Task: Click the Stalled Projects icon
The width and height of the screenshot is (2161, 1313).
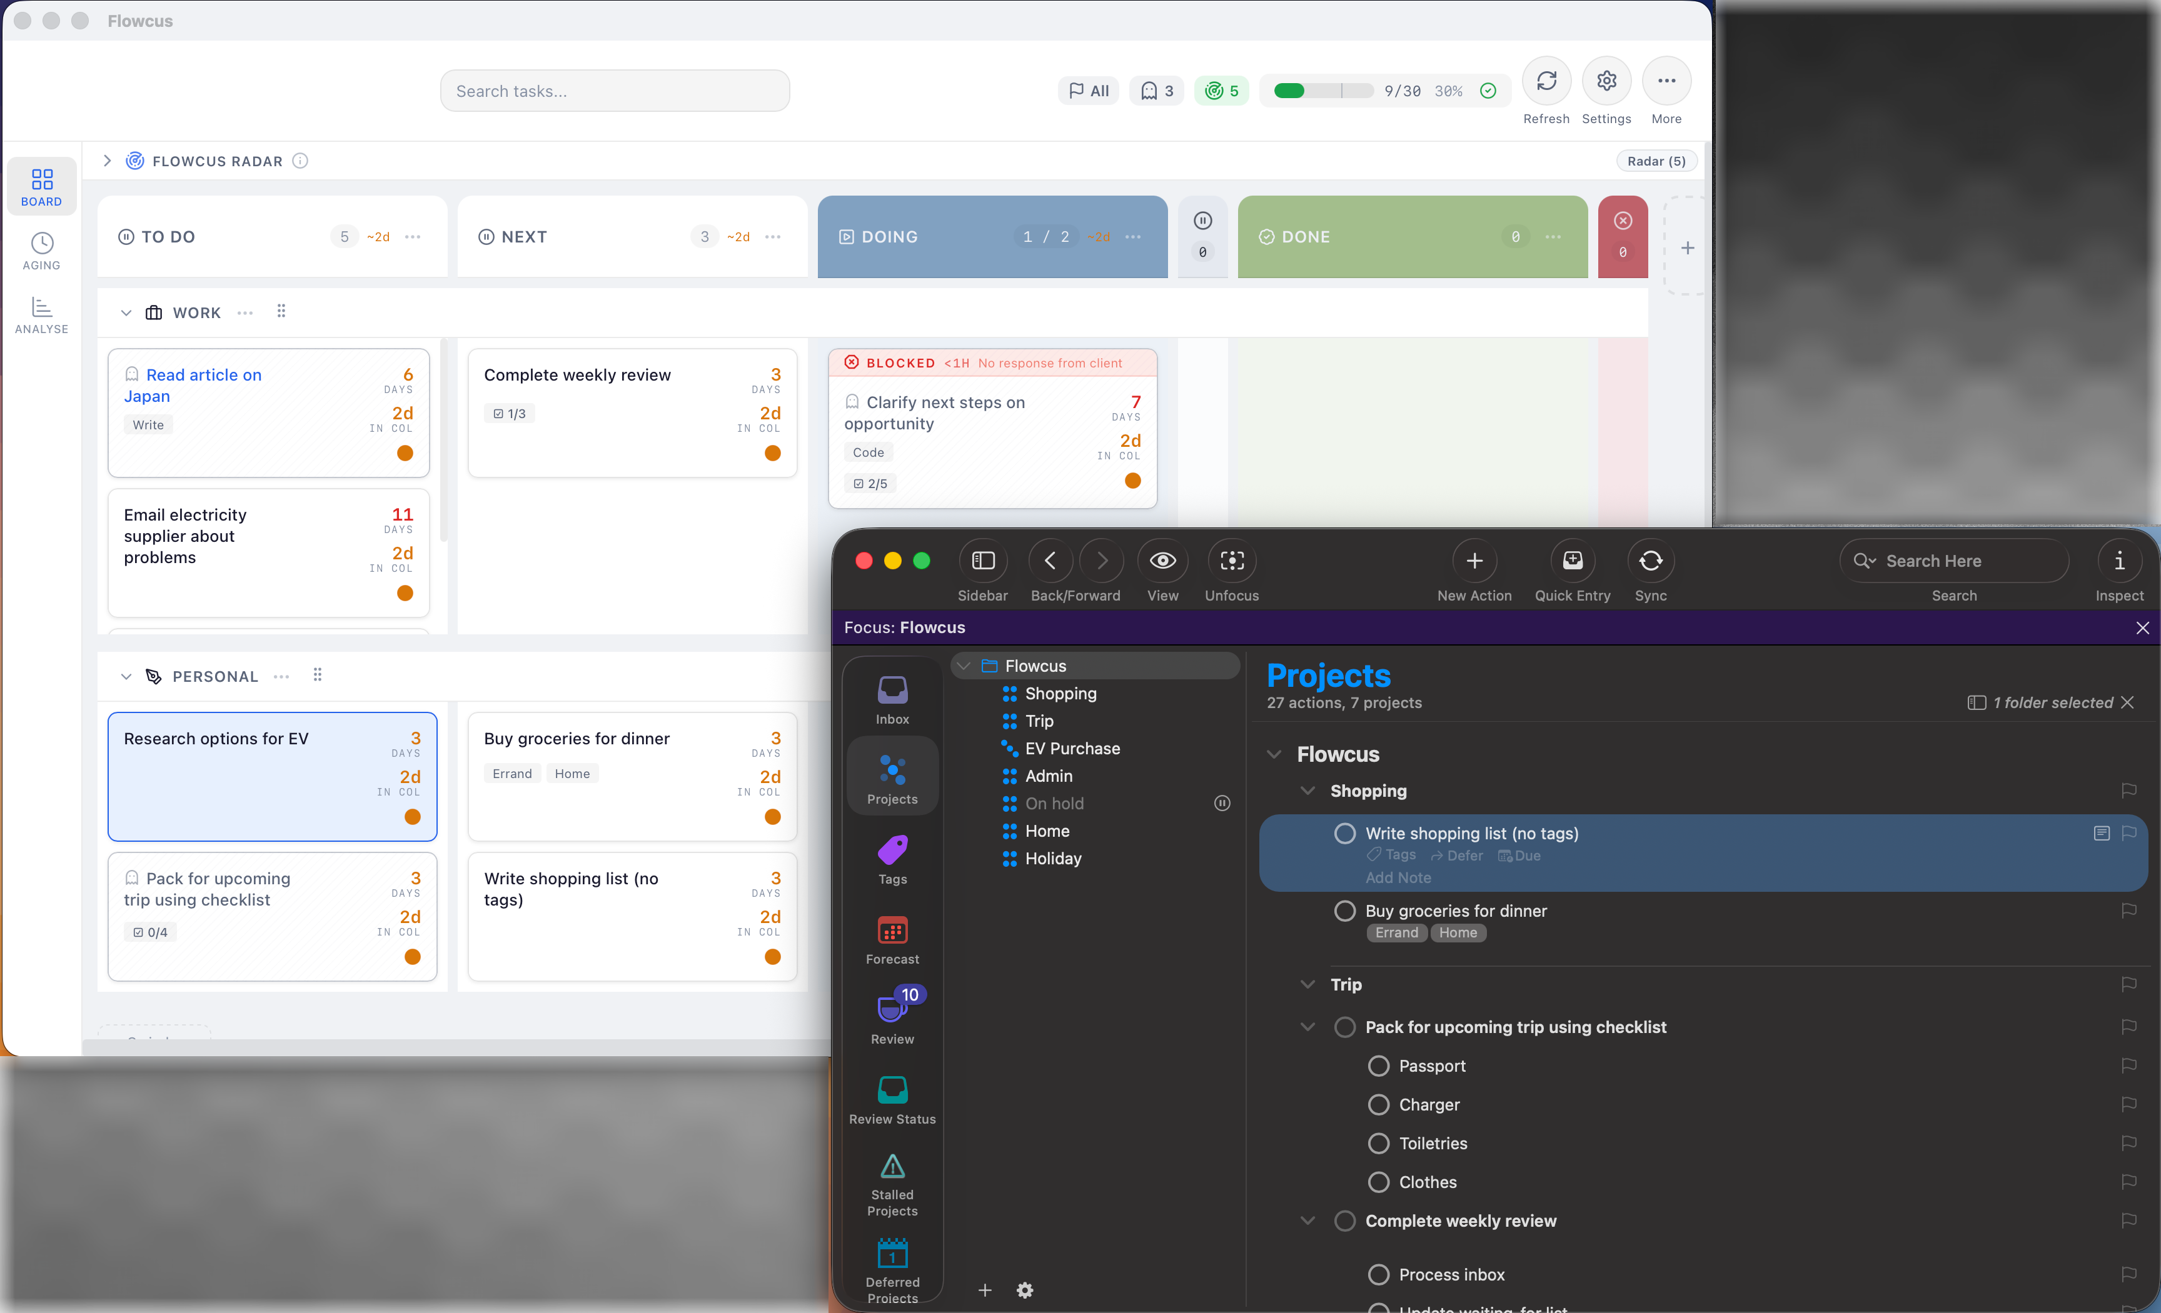Action: pyautogui.click(x=892, y=1181)
